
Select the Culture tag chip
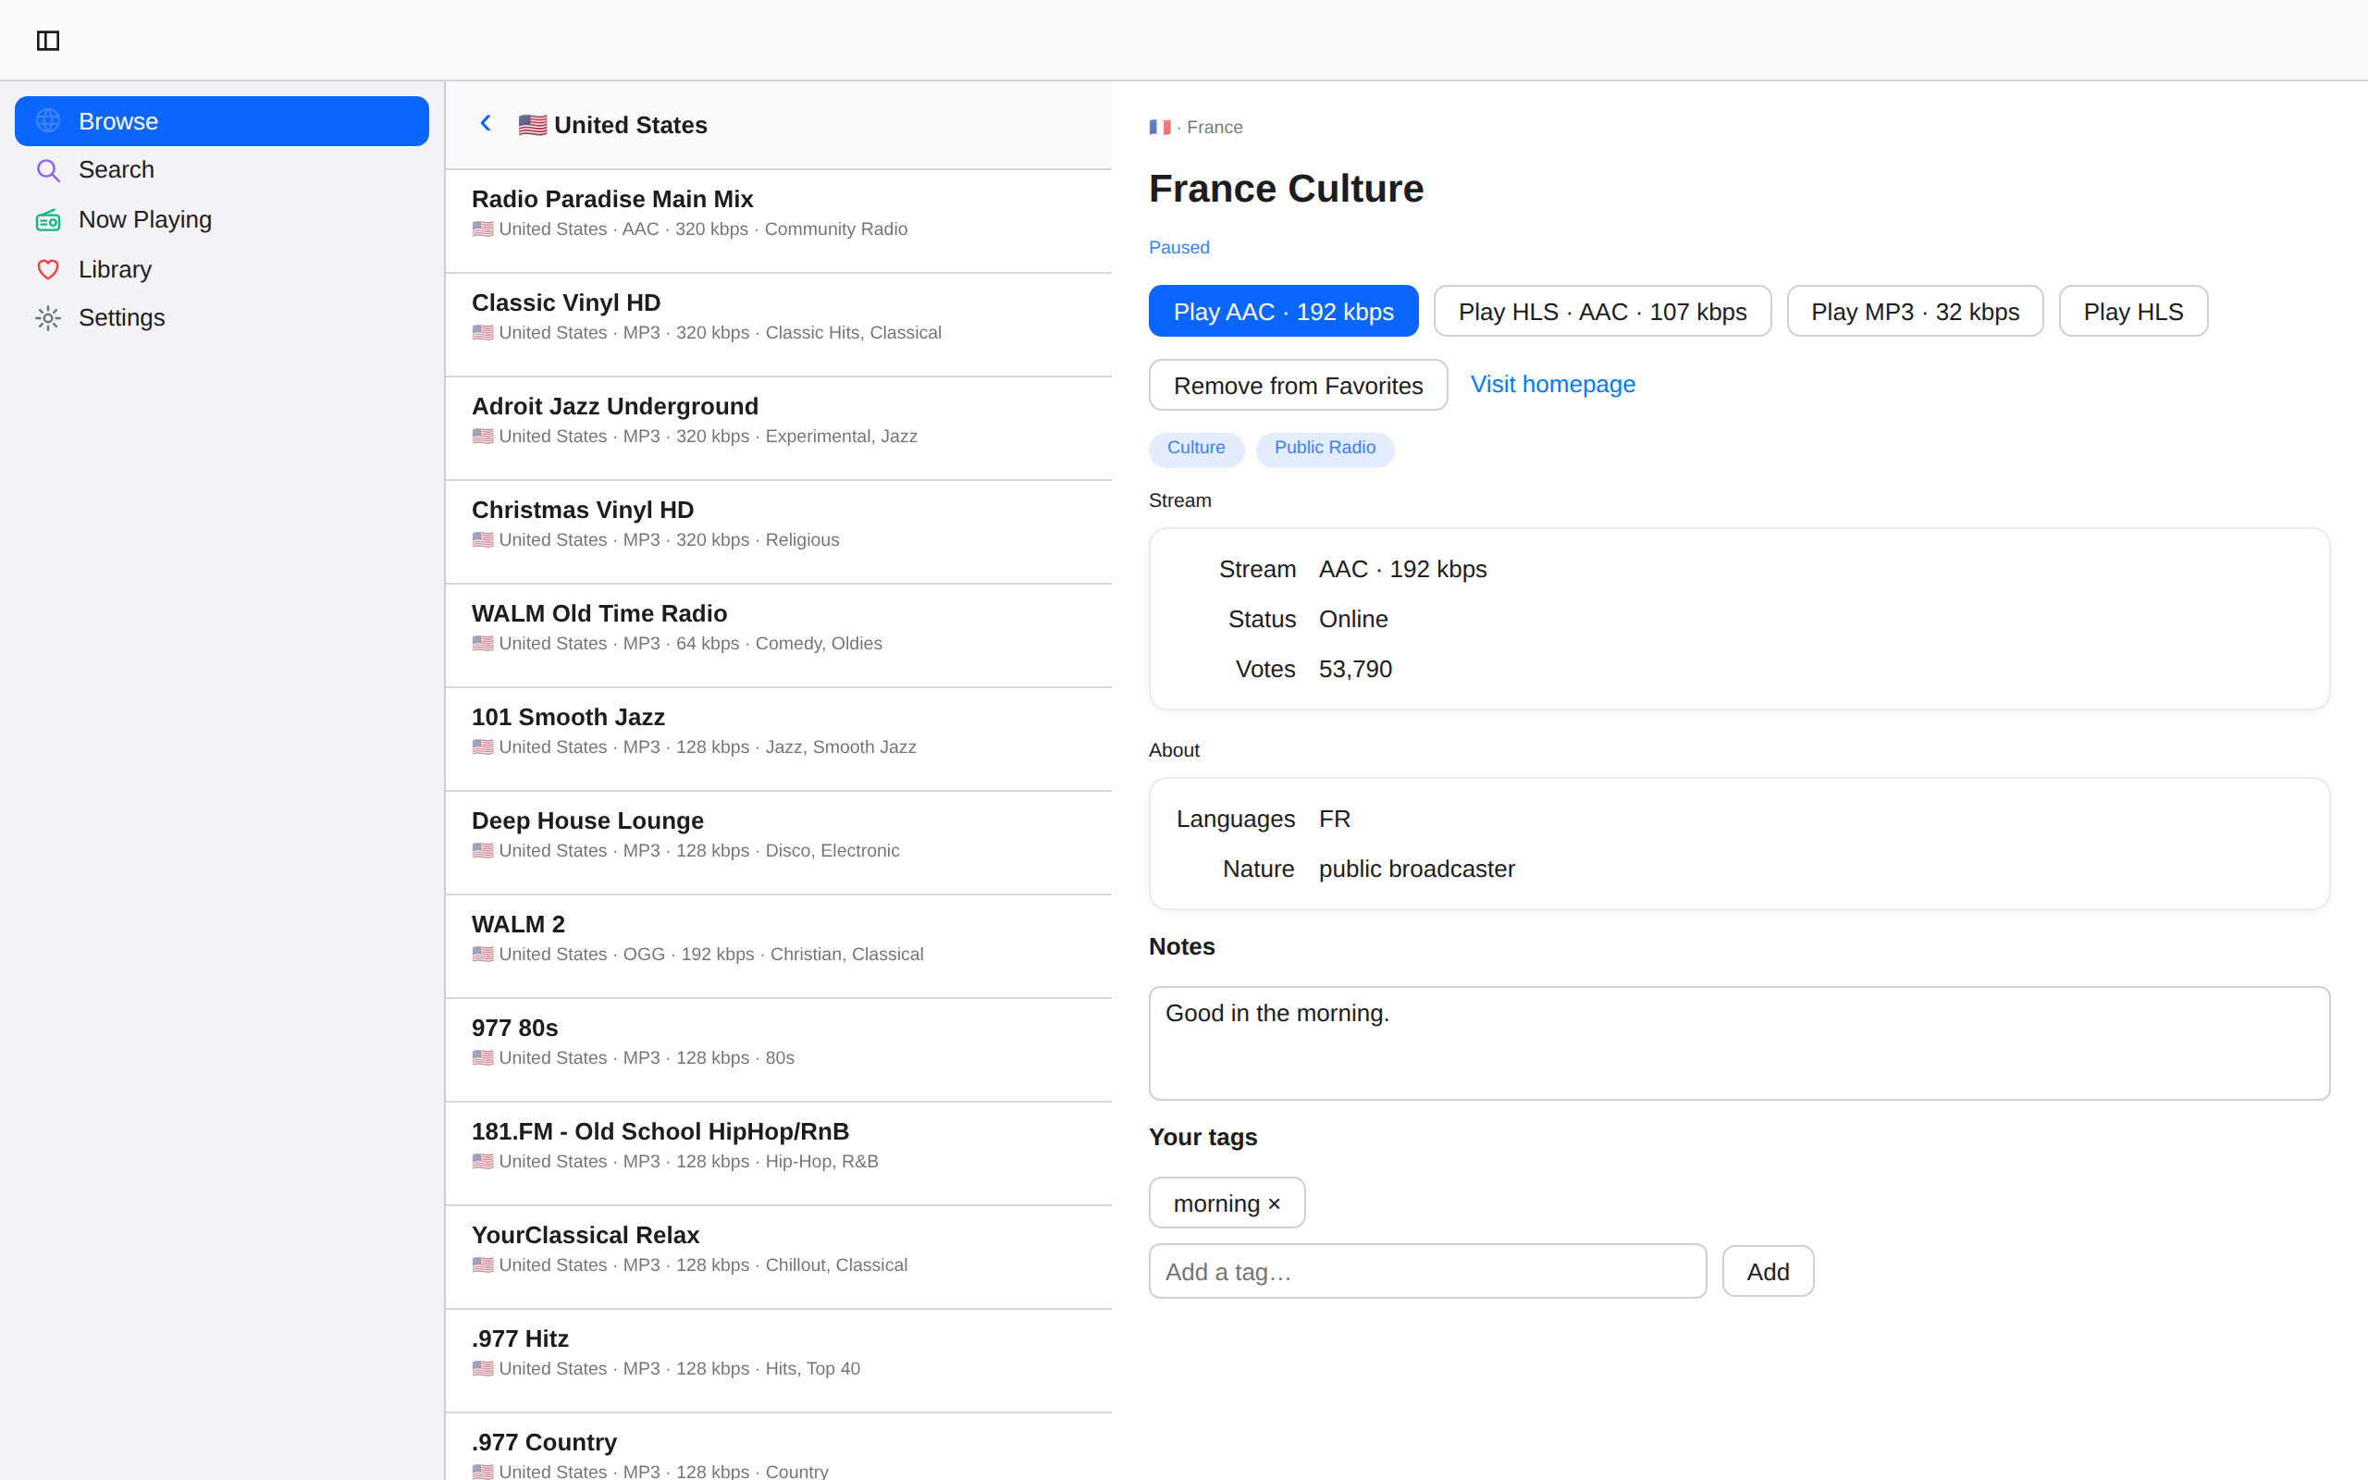pos(1196,449)
